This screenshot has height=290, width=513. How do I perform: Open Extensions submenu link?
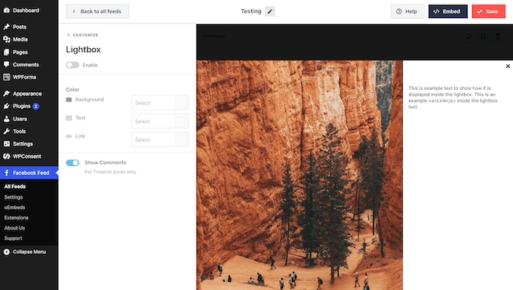click(17, 217)
